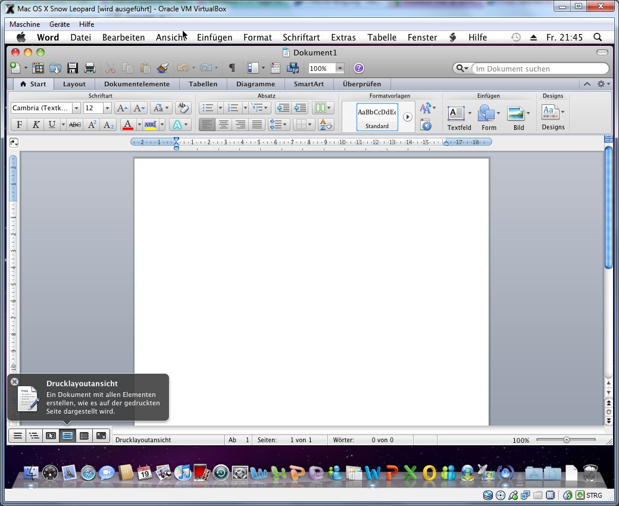This screenshot has width=619, height=506.
Task: Open the Toolbox icon in toolbar
Action: coord(275,68)
